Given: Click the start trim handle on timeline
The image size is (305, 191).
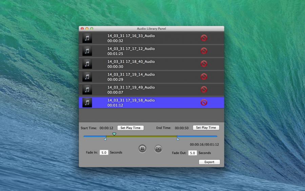Looking at the screenshot, I should click(x=105, y=139).
